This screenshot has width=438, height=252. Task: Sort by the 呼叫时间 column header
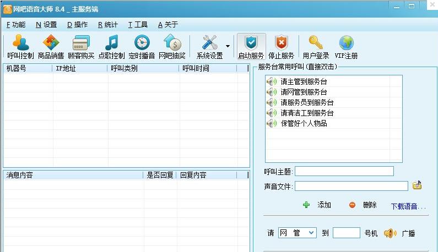(208, 68)
